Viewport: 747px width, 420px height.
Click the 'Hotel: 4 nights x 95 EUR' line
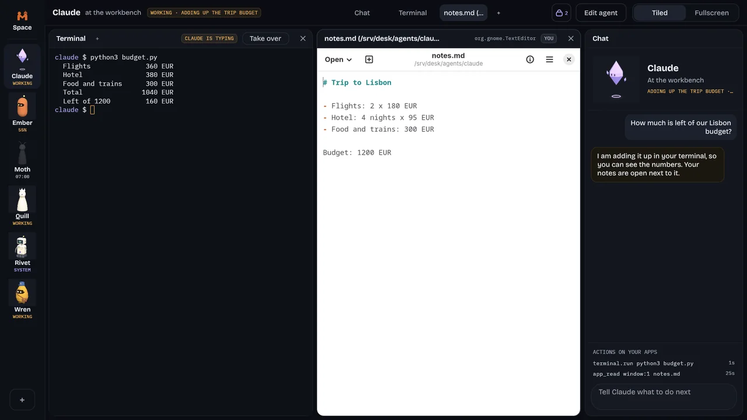pos(379,118)
